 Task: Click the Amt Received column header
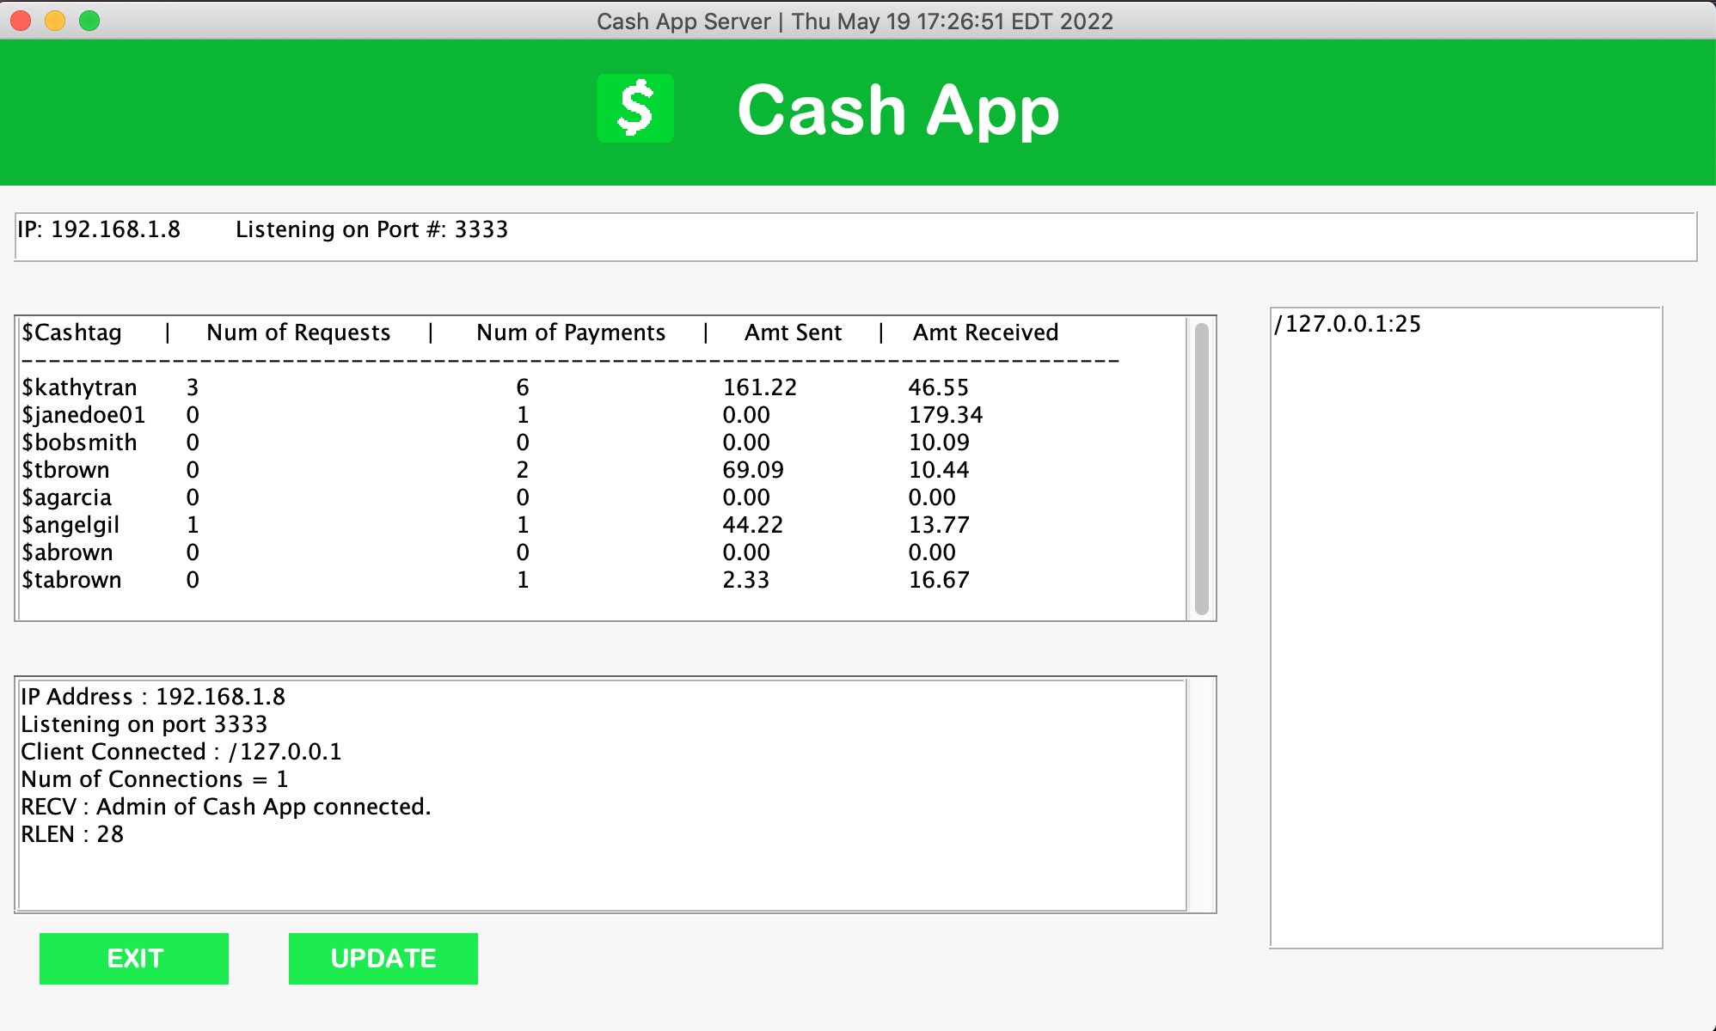click(x=986, y=332)
